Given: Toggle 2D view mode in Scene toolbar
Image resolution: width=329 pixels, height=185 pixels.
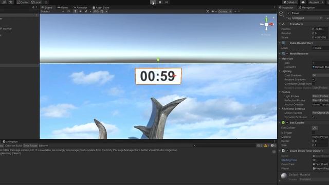Looking at the screenshot, I should 68,11.
